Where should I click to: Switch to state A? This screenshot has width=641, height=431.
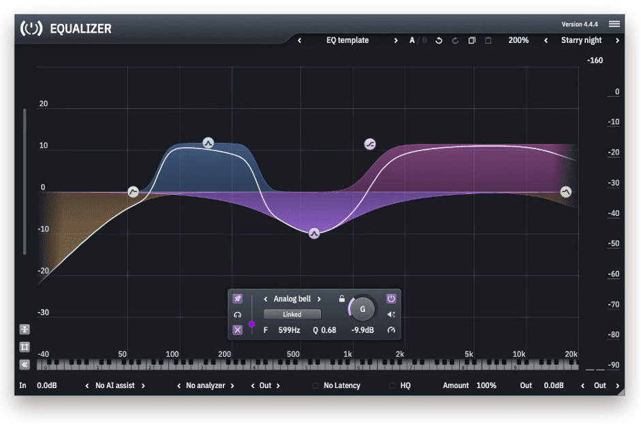click(x=412, y=40)
